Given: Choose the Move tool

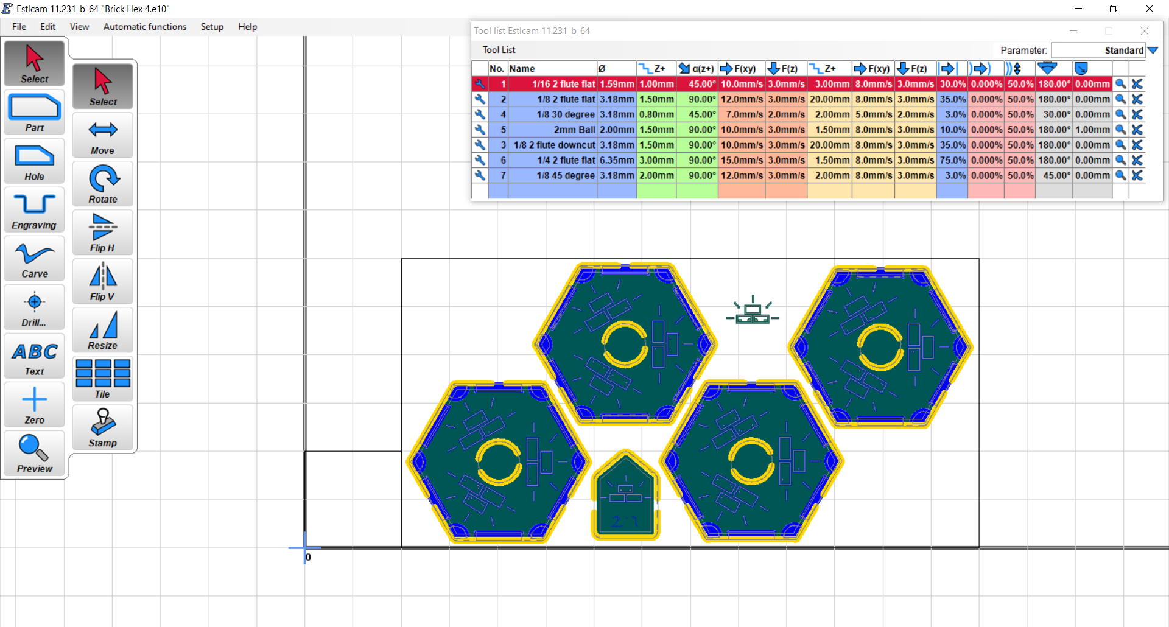Looking at the screenshot, I should [103, 135].
